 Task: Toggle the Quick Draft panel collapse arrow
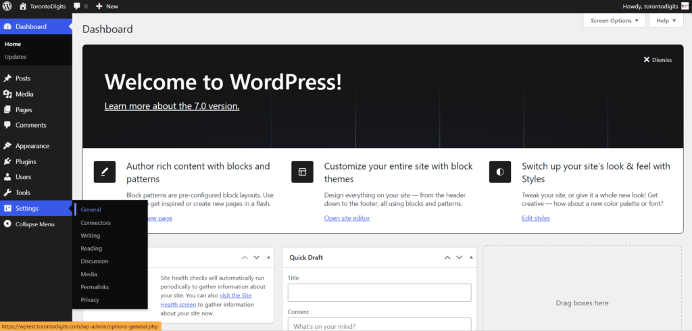click(471, 257)
